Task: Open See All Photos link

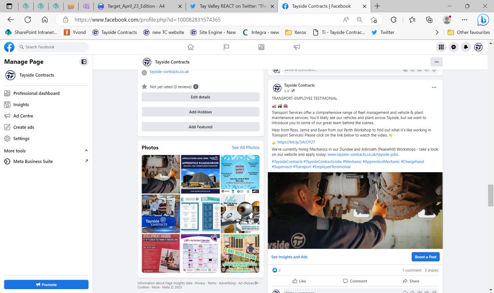Action: (245, 148)
